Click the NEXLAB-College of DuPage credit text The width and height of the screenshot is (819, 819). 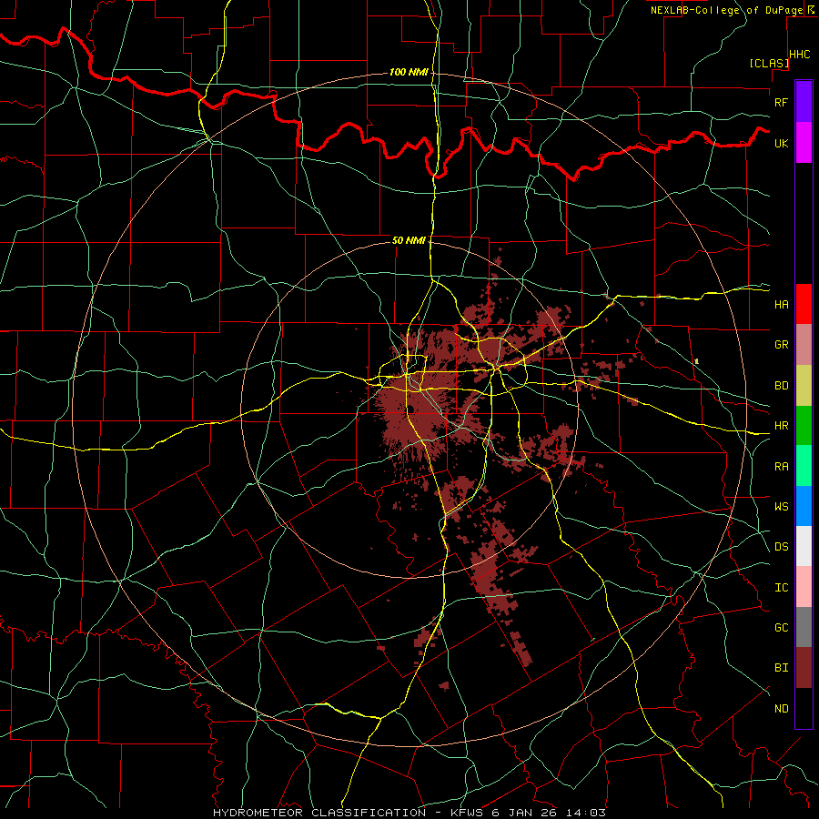tap(726, 10)
